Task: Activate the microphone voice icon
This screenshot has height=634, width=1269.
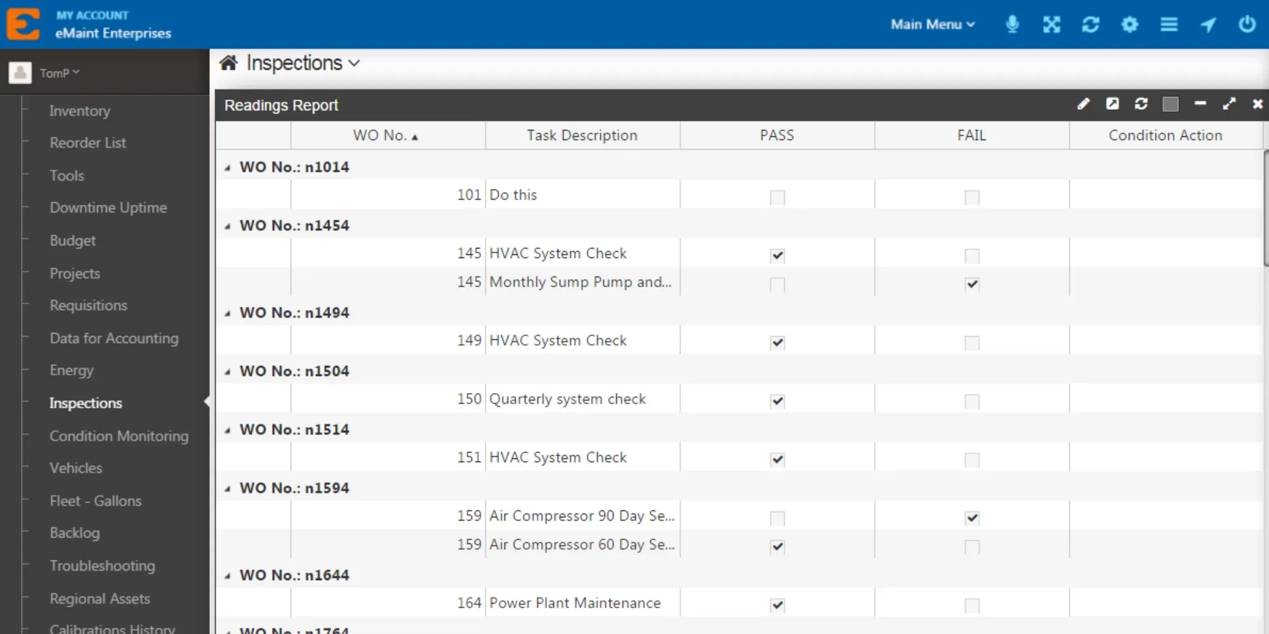Action: click(x=1013, y=24)
